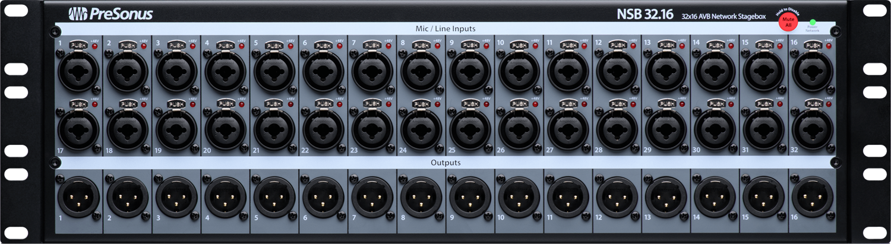The height and width of the screenshot is (244, 891).
Task: Click the XLR output 1 connector
Action: [78, 197]
